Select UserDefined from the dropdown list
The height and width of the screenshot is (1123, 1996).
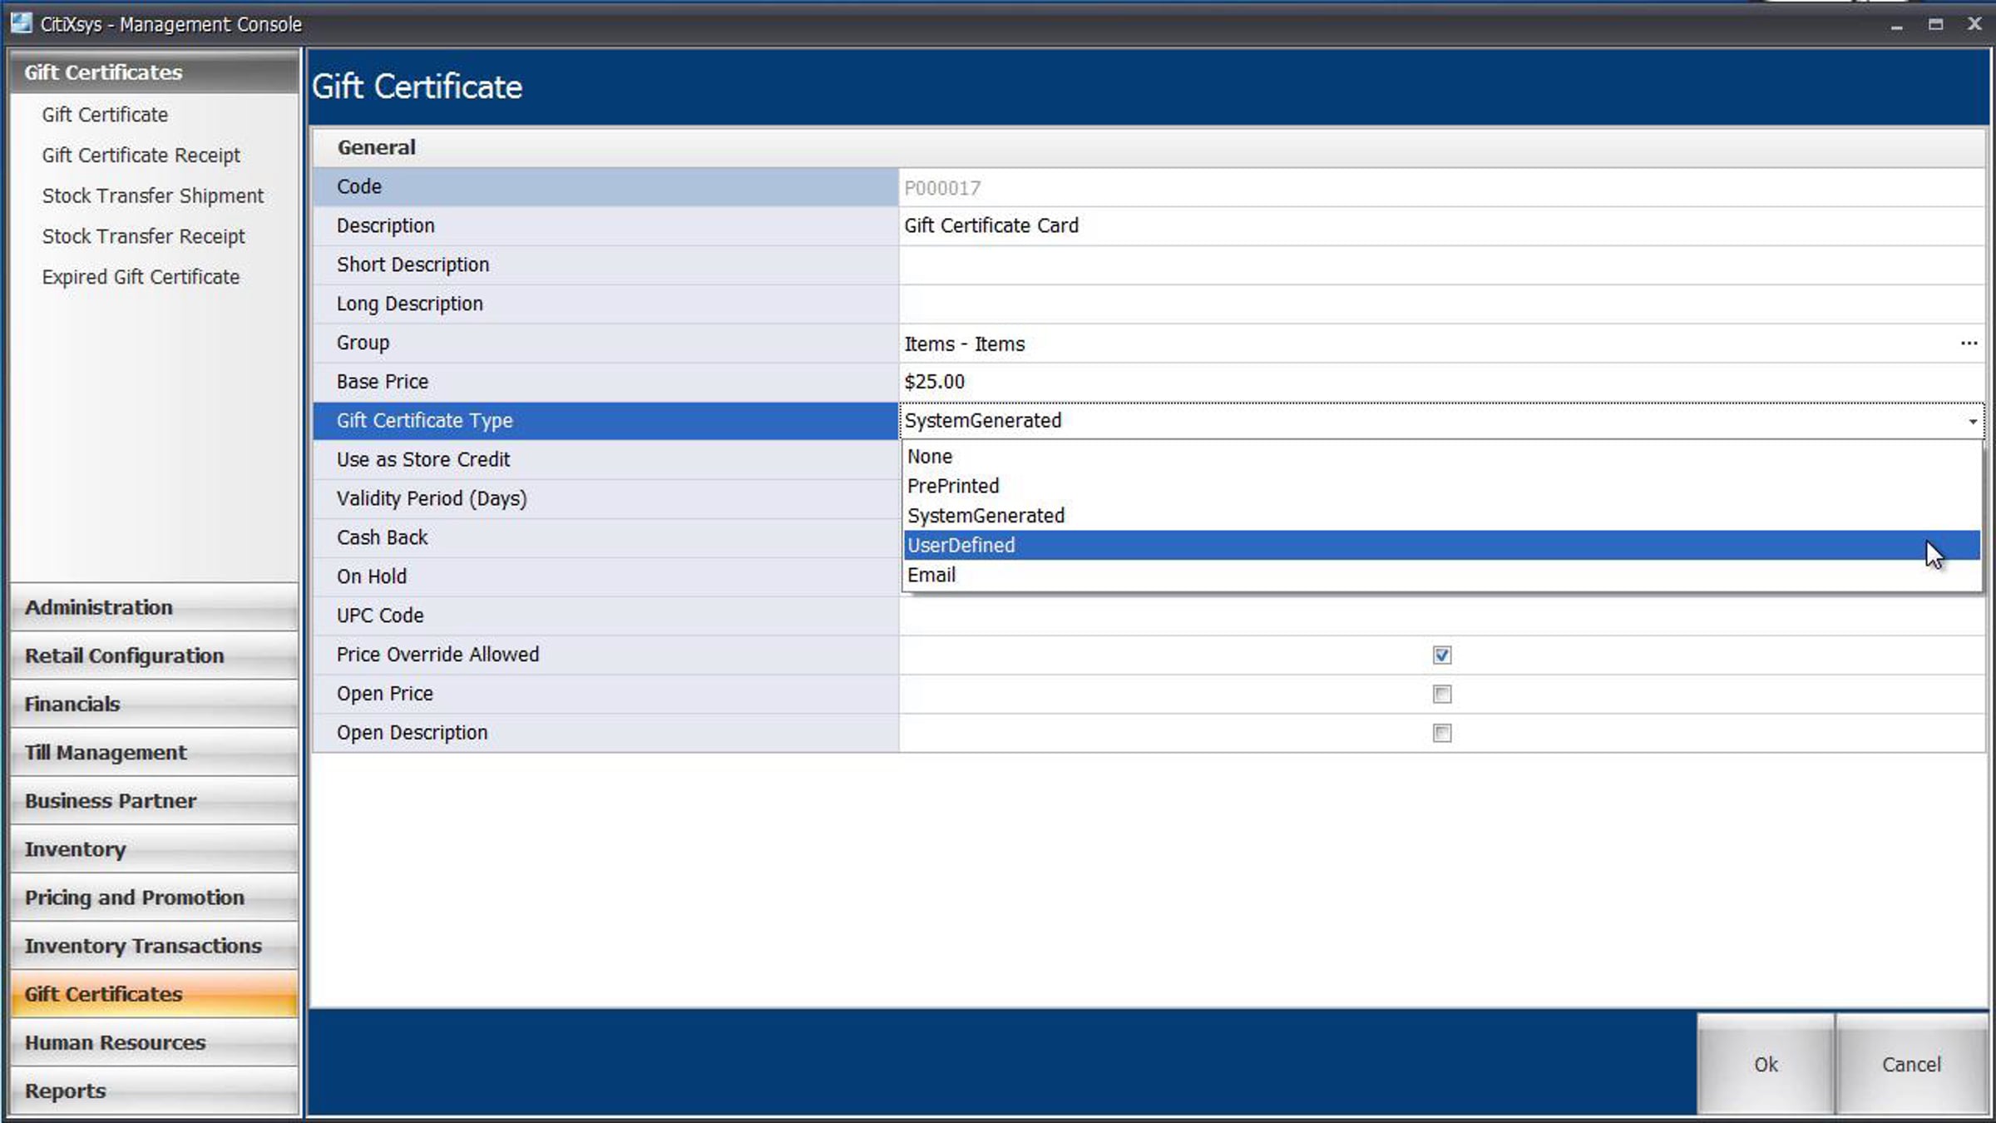coord(961,546)
